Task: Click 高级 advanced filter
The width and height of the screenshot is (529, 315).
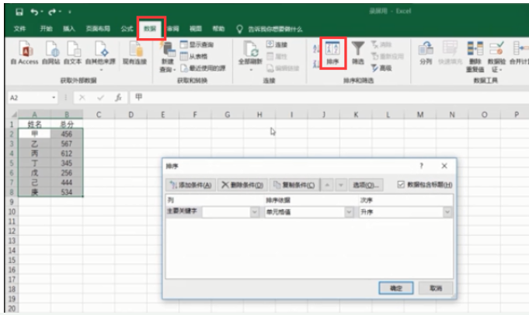Action: click(x=381, y=68)
